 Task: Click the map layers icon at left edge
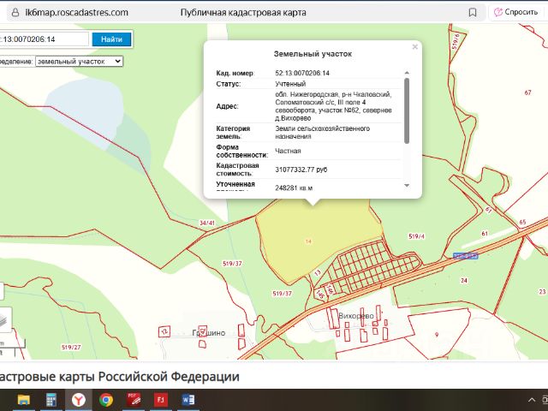click(5, 319)
